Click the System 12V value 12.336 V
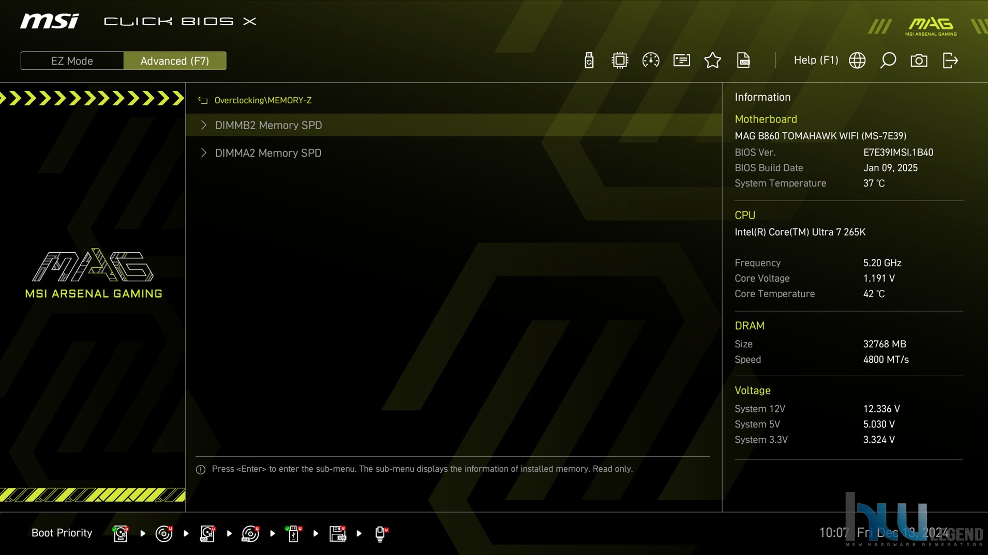Screen dimensions: 988x555 tap(881, 409)
